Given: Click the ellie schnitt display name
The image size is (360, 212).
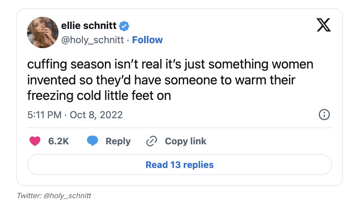Looking at the screenshot, I should pos(89,26).
